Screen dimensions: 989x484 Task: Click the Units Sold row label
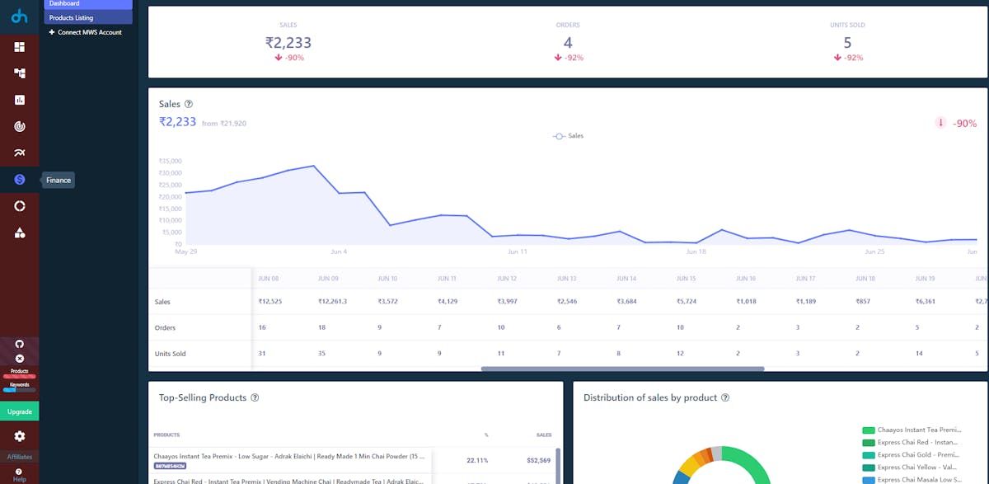(171, 354)
